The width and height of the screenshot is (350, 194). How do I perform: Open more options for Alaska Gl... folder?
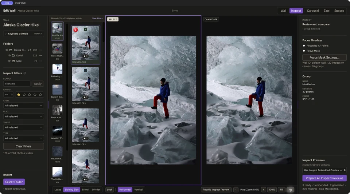coord(40,50)
